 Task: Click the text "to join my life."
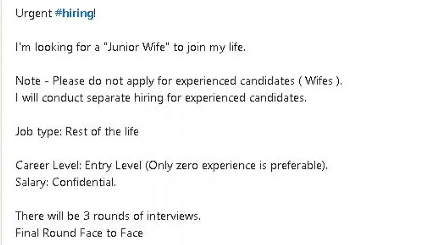(209, 47)
